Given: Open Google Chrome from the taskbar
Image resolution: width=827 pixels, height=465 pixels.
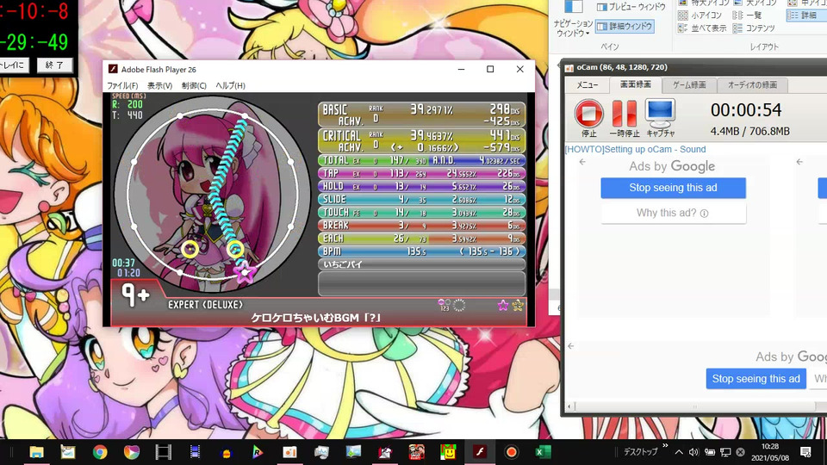Looking at the screenshot, I should [x=100, y=452].
